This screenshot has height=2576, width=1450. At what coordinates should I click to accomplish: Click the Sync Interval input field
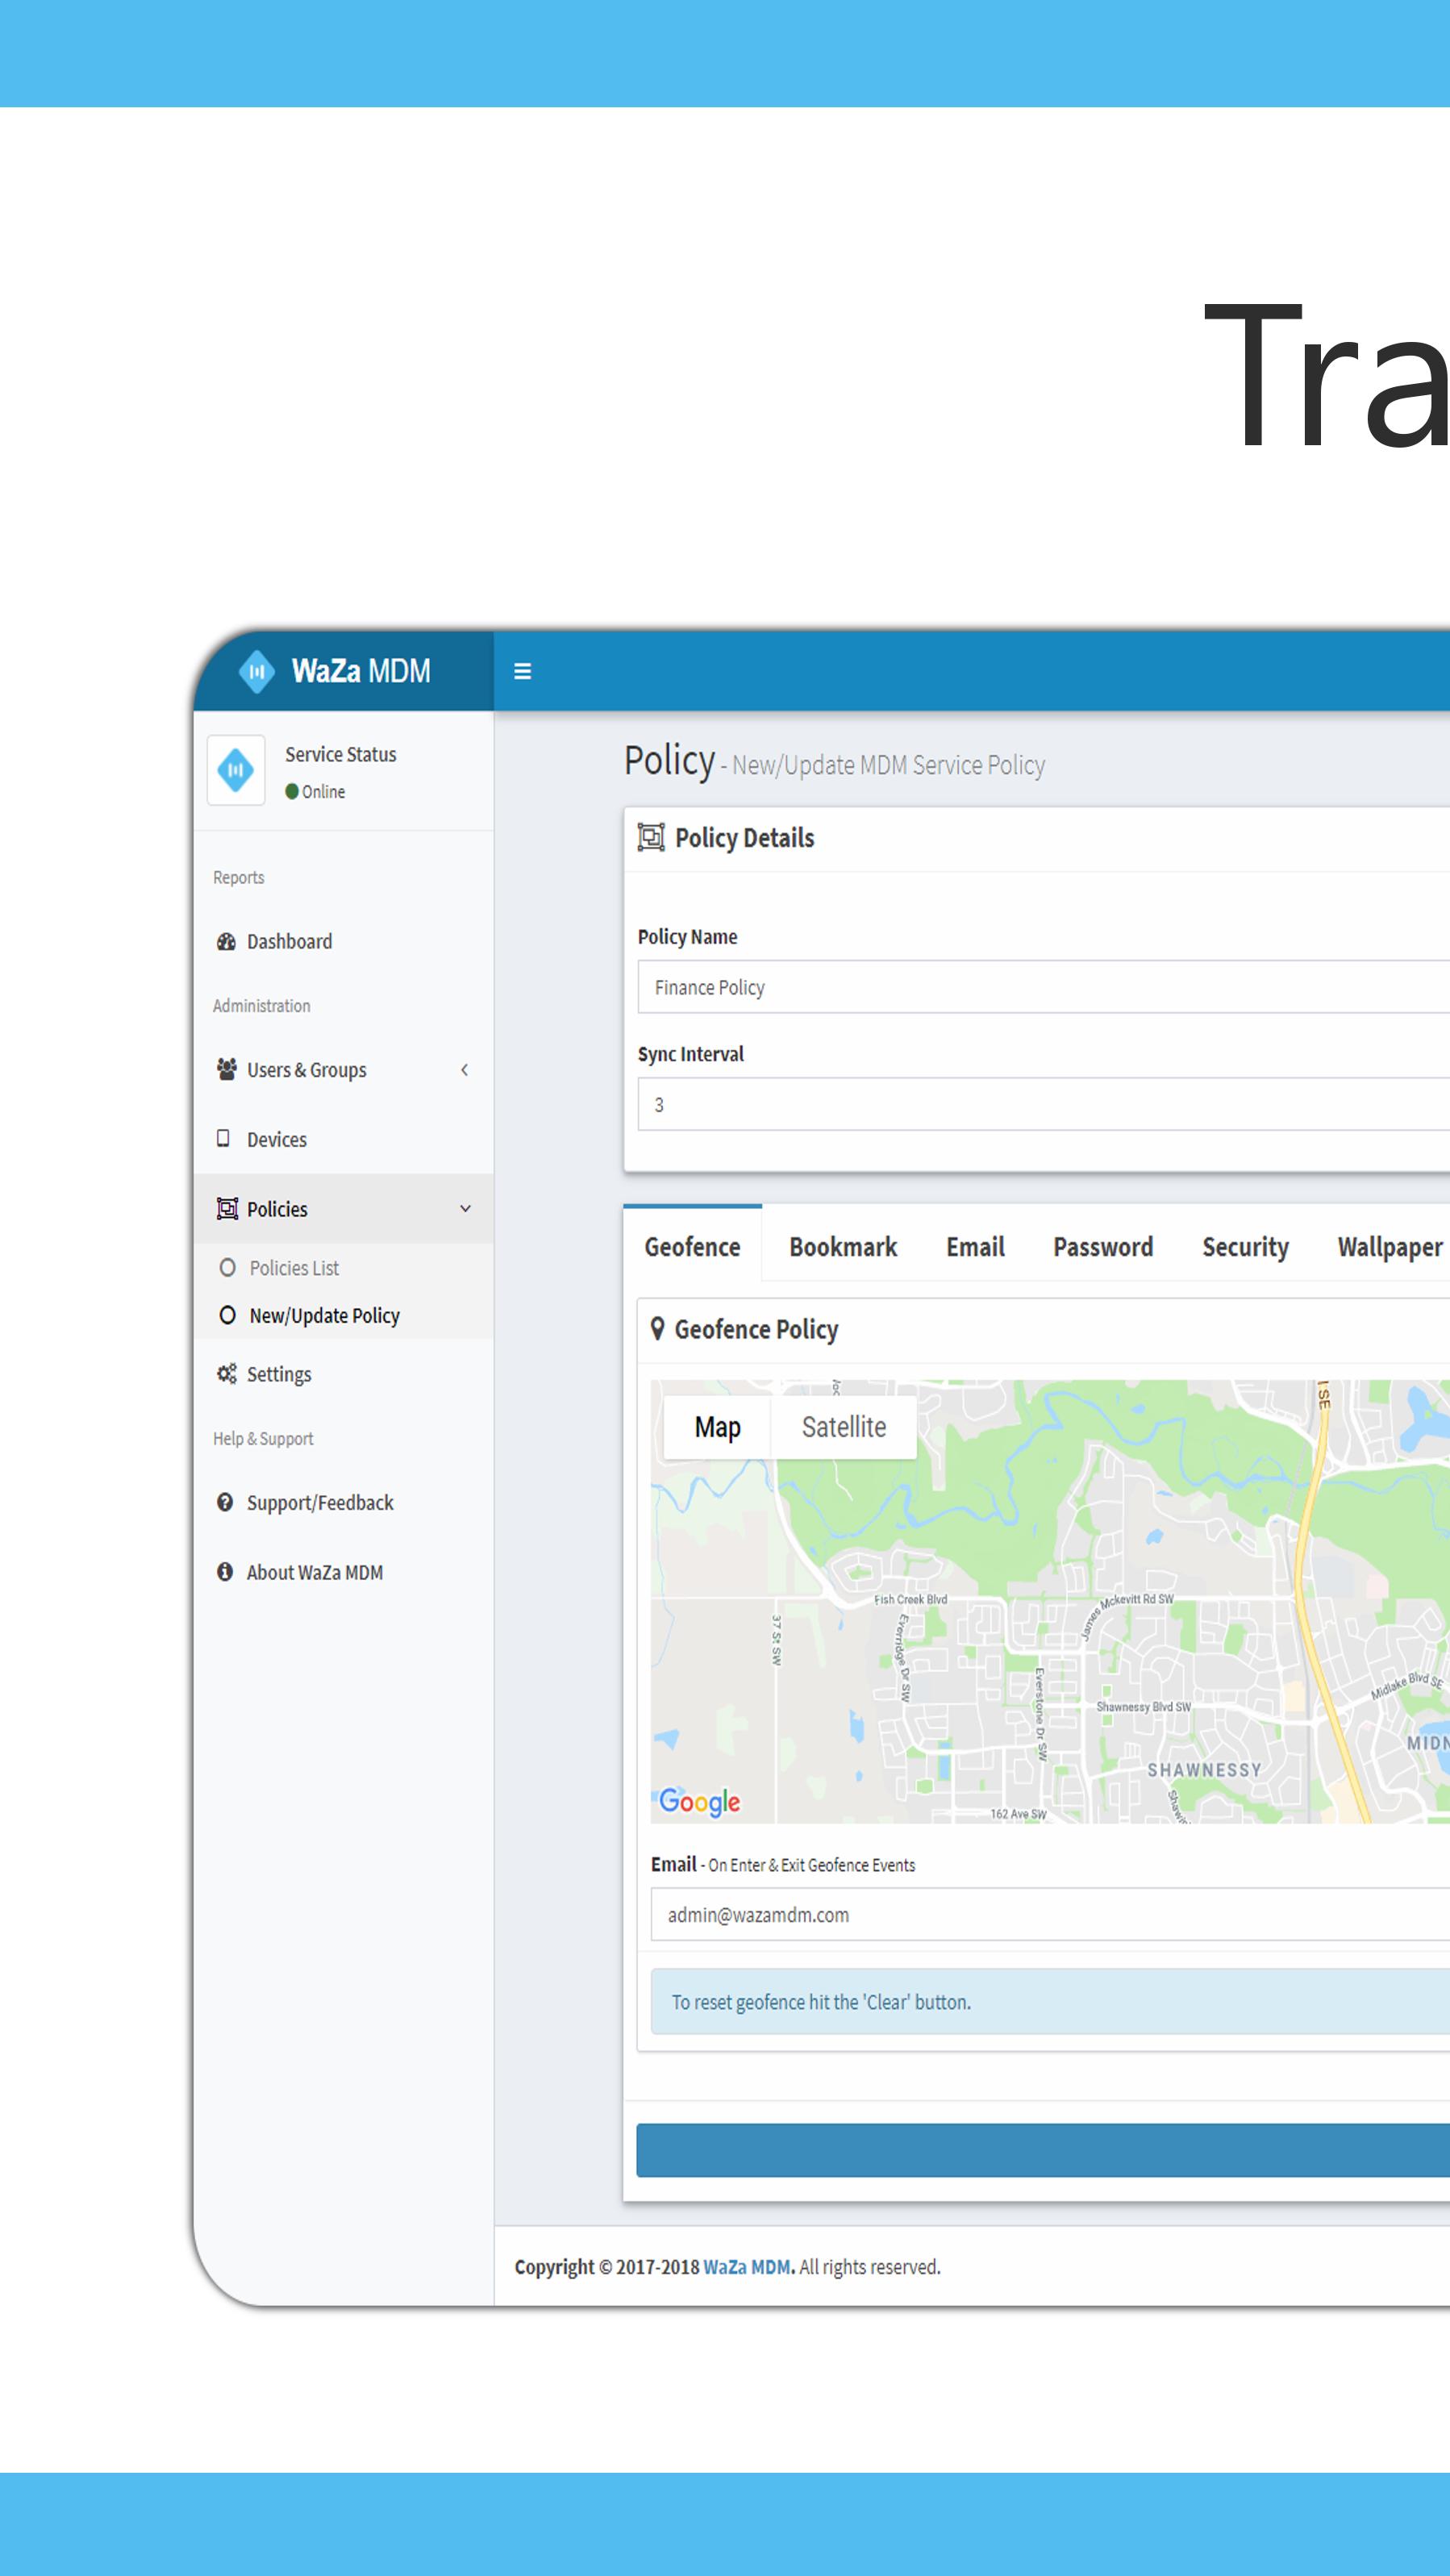1044,1104
